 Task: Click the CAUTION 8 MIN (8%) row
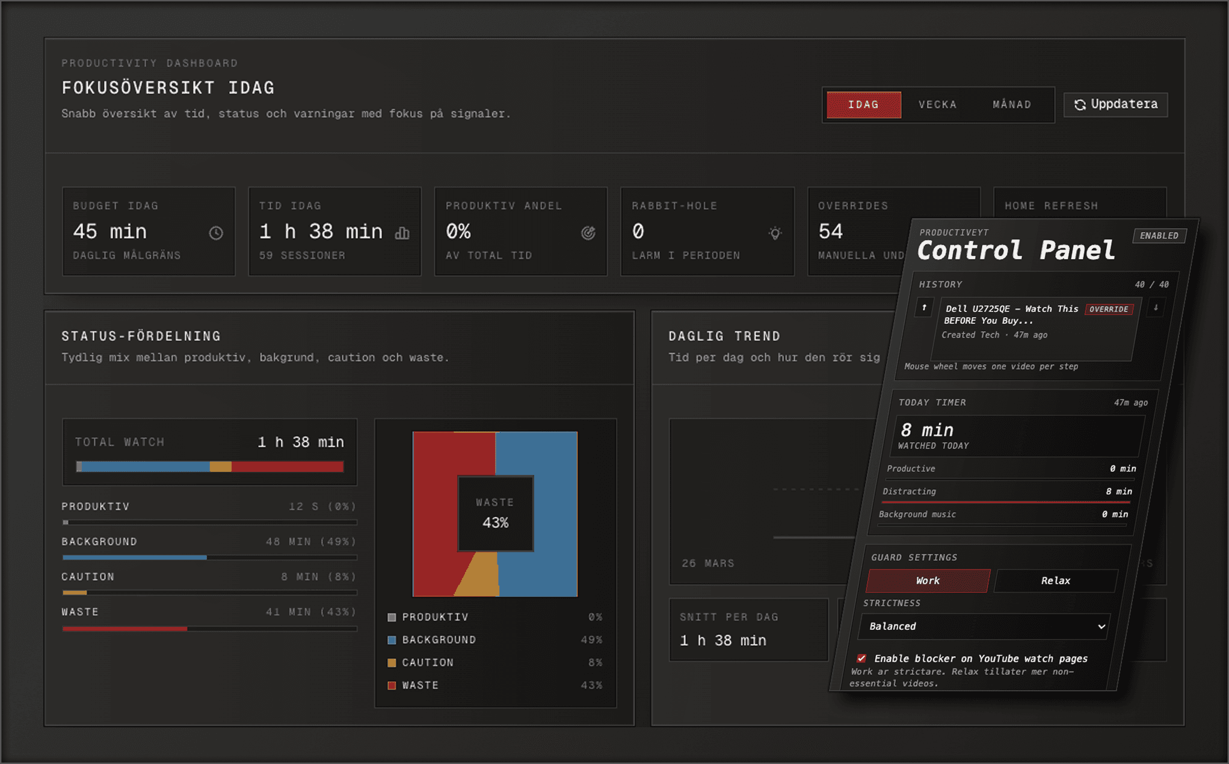209,584
